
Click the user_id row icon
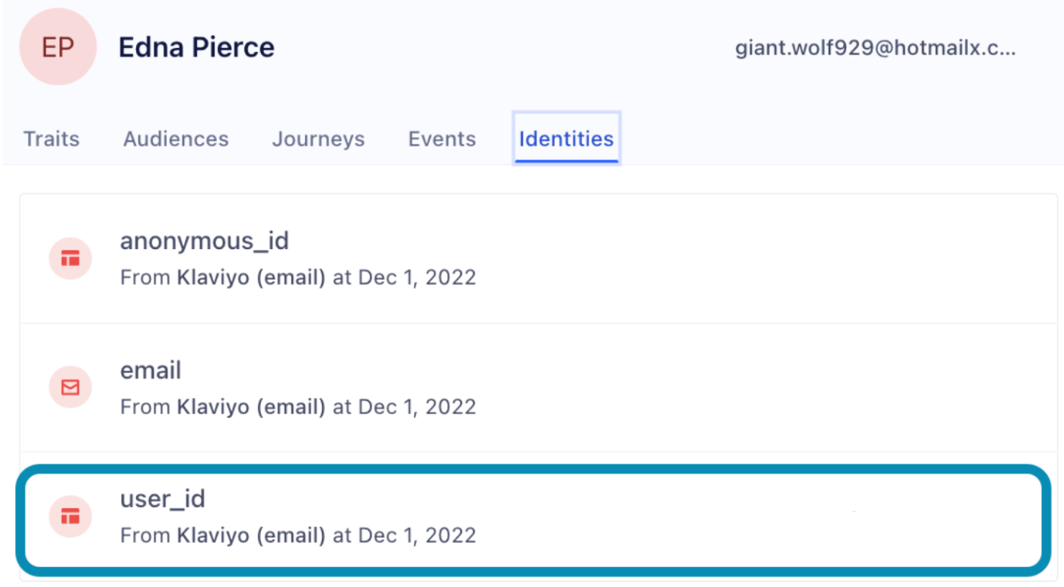tap(70, 517)
